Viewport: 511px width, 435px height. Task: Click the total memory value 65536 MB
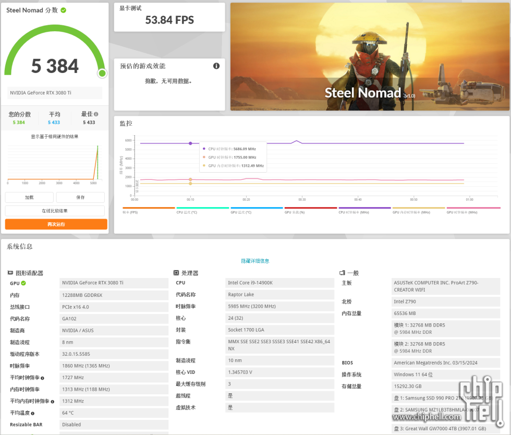(445, 313)
